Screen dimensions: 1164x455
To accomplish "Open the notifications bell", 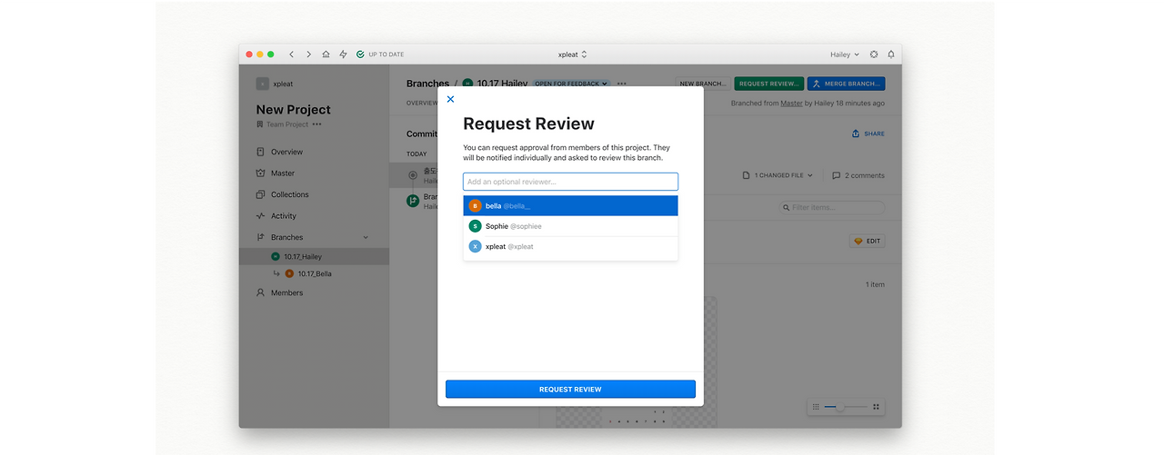I will [891, 54].
